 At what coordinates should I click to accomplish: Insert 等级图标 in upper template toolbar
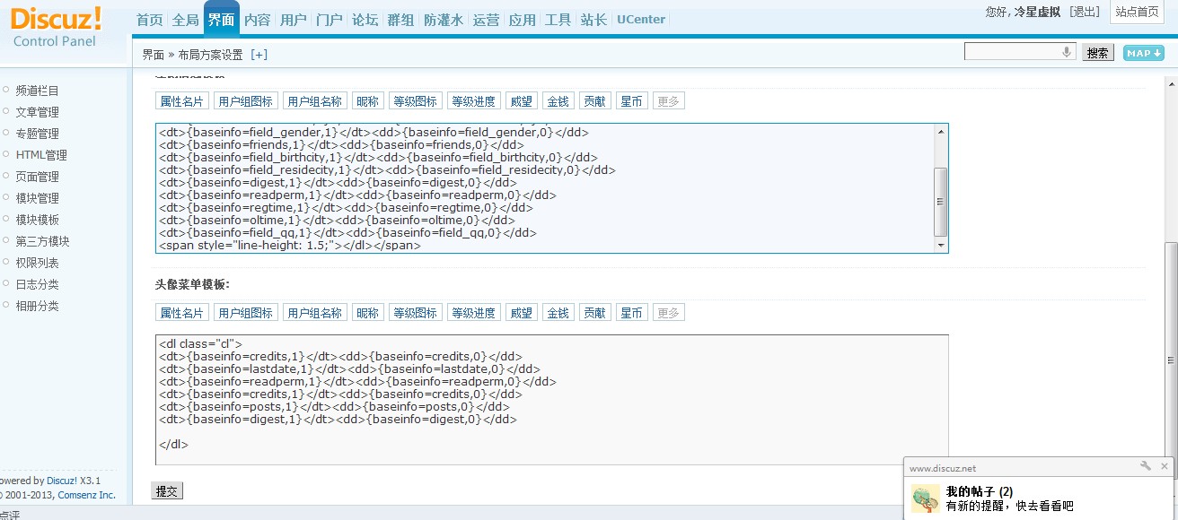coord(415,101)
